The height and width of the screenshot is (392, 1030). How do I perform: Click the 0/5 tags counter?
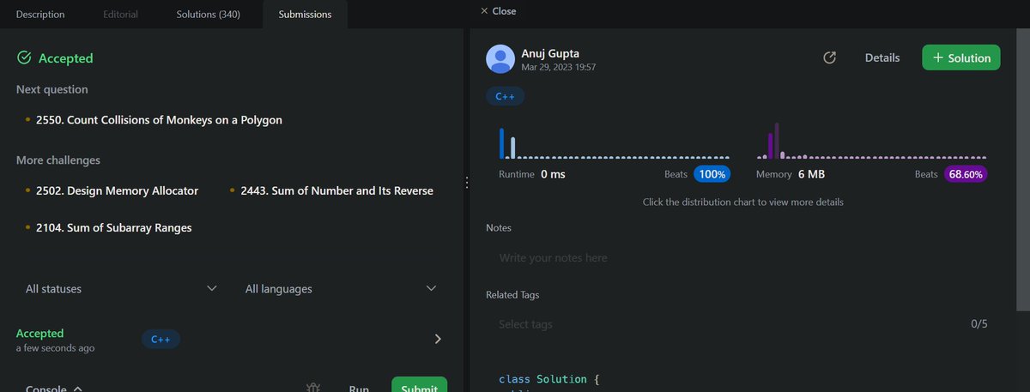pos(979,324)
